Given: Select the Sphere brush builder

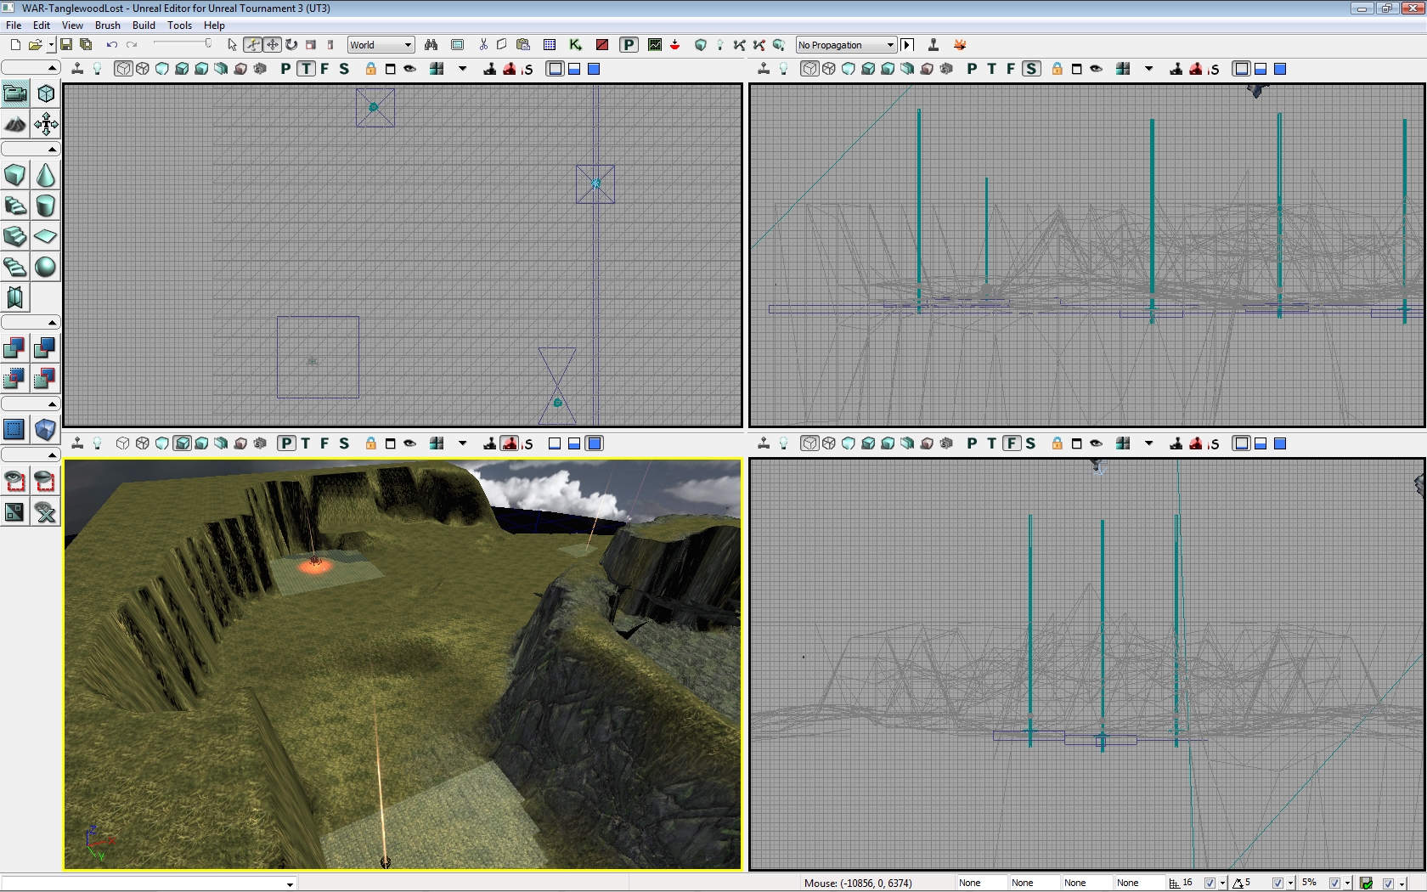Looking at the screenshot, I should (x=46, y=267).
